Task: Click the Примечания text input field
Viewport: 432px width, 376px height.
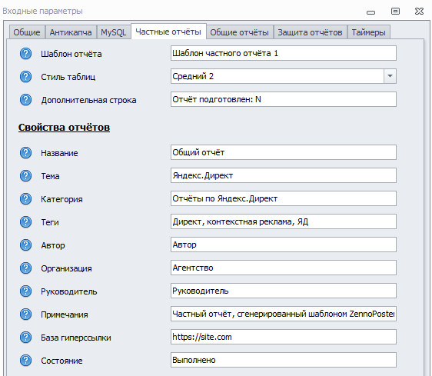Action: 284,314
